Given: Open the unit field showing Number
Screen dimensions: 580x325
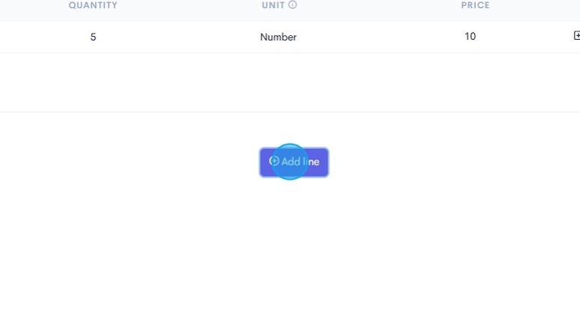Looking at the screenshot, I should point(278,37).
